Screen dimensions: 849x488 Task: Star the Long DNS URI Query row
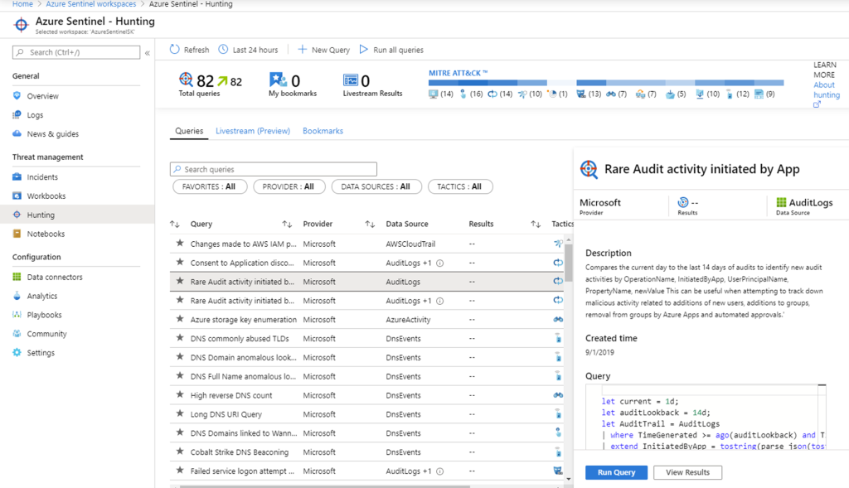point(180,414)
